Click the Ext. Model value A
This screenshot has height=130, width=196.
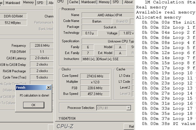120,53
